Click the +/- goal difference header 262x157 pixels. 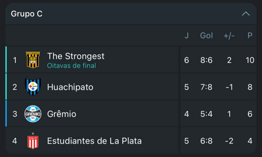[229, 36]
